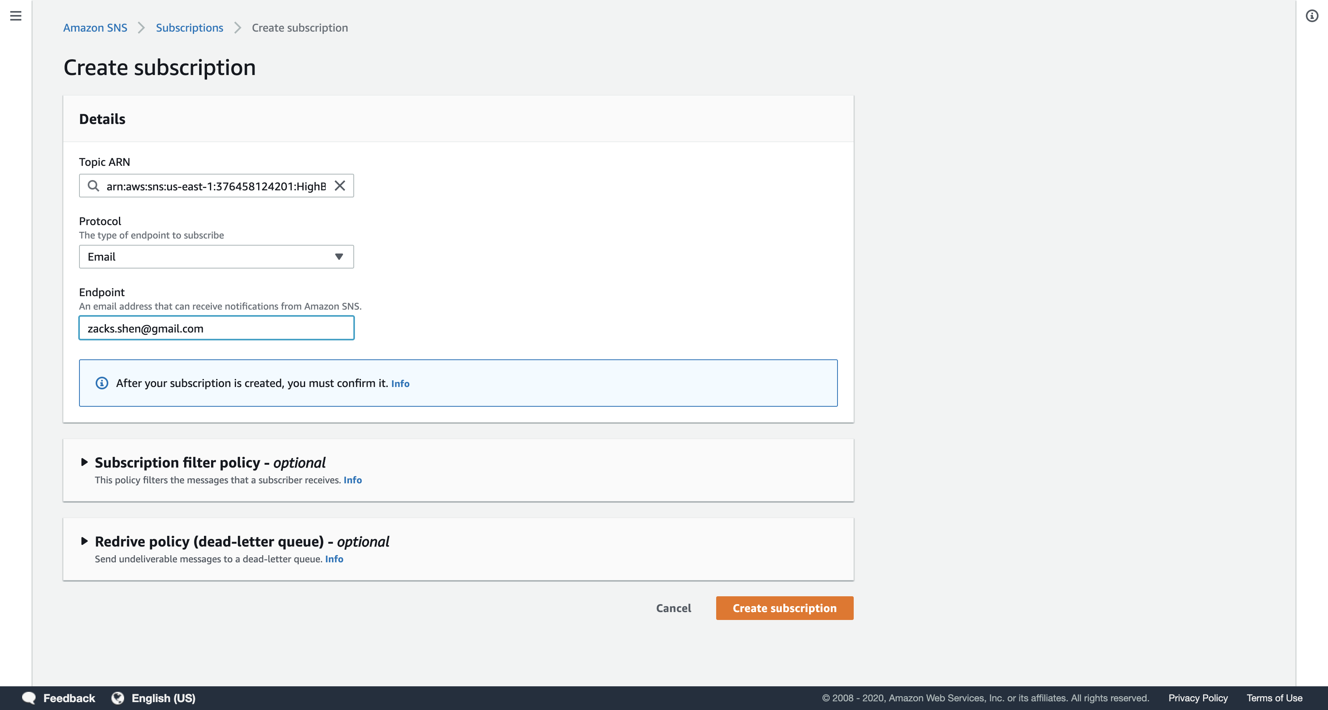Open Info link for filter policy
The height and width of the screenshot is (710, 1328).
[x=353, y=480]
